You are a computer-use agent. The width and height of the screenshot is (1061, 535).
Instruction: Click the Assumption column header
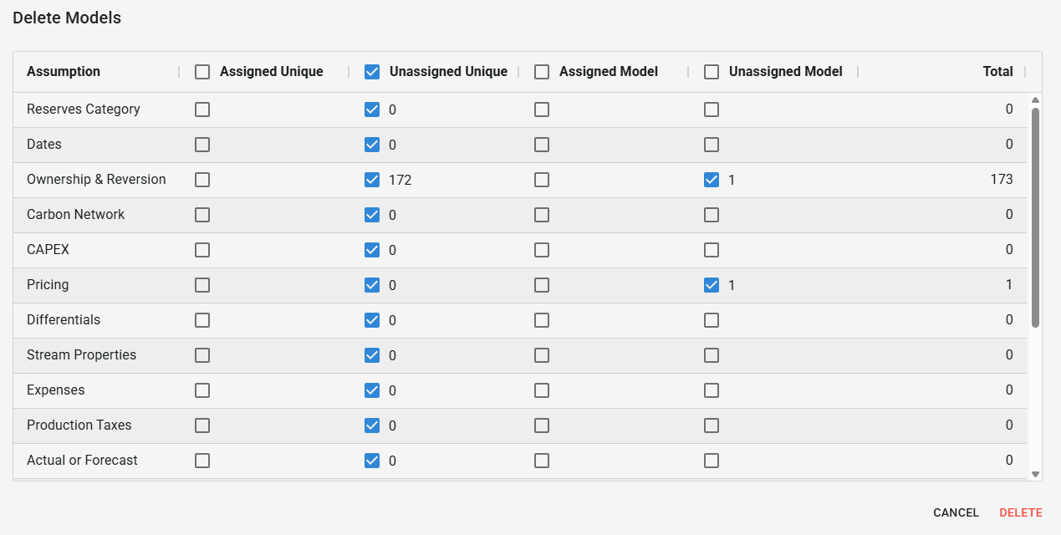point(64,72)
